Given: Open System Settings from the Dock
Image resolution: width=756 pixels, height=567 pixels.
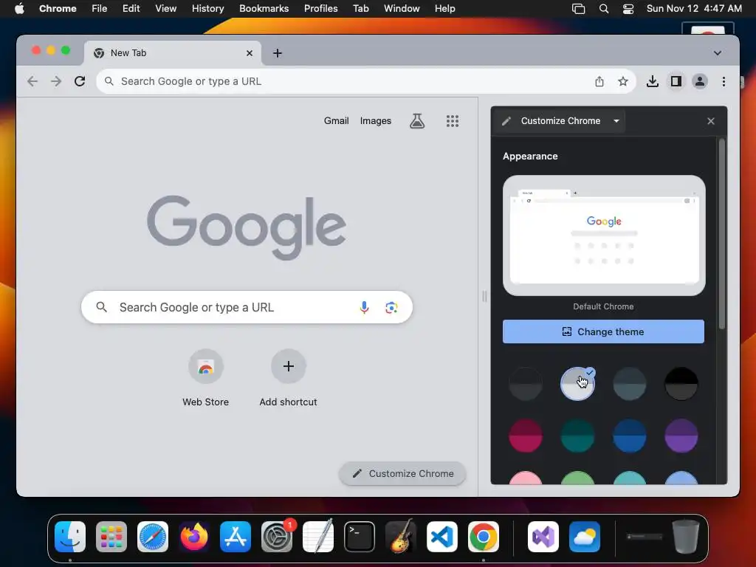Looking at the screenshot, I should pyautogui.click(x=277, y=537).
